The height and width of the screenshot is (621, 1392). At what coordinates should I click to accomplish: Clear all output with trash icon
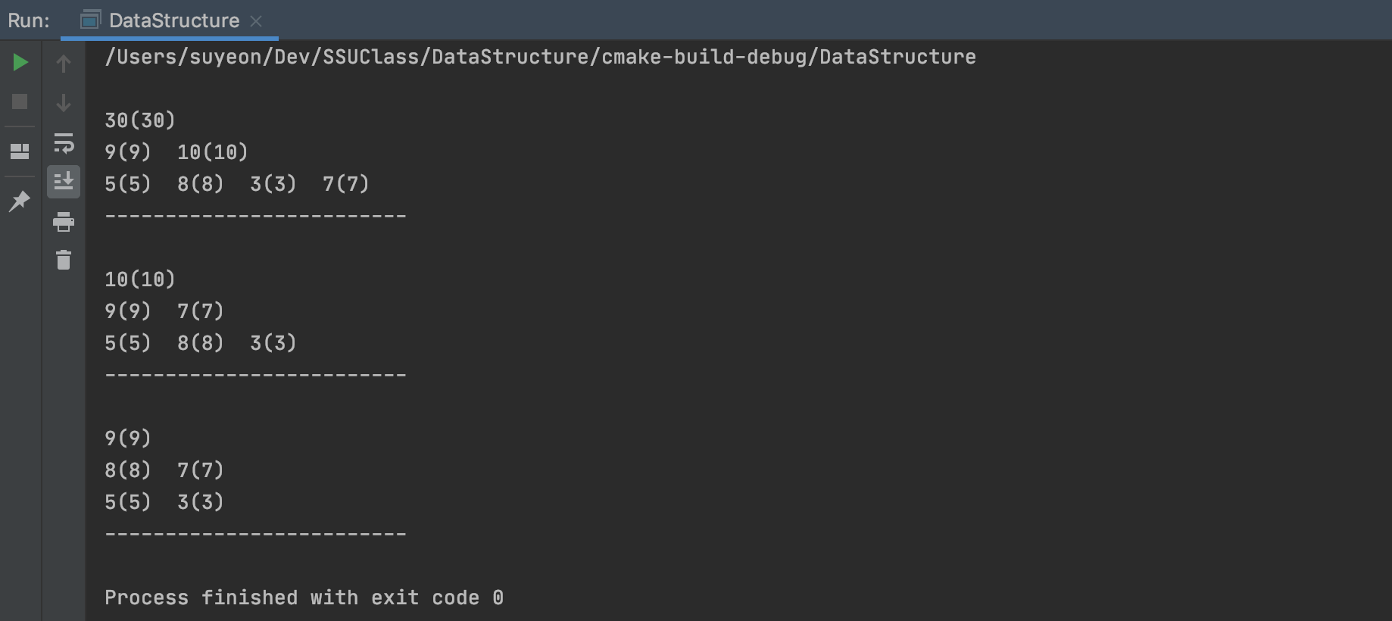coord(64,260)
